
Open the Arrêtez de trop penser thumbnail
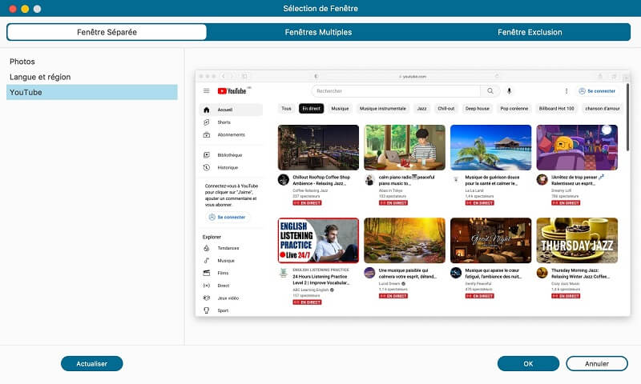(x=577, y=147)
